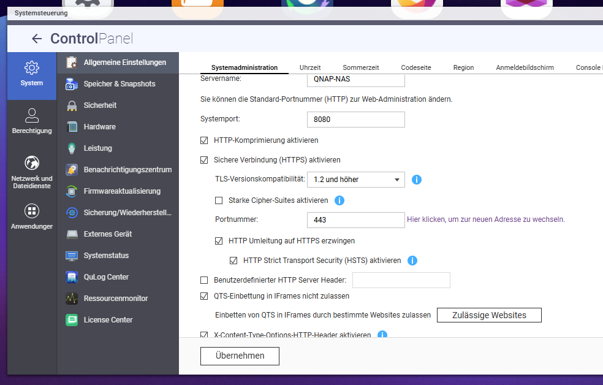Click the Servername input field
The width and height of the screenshot is (603, 385).
point(355,80)
